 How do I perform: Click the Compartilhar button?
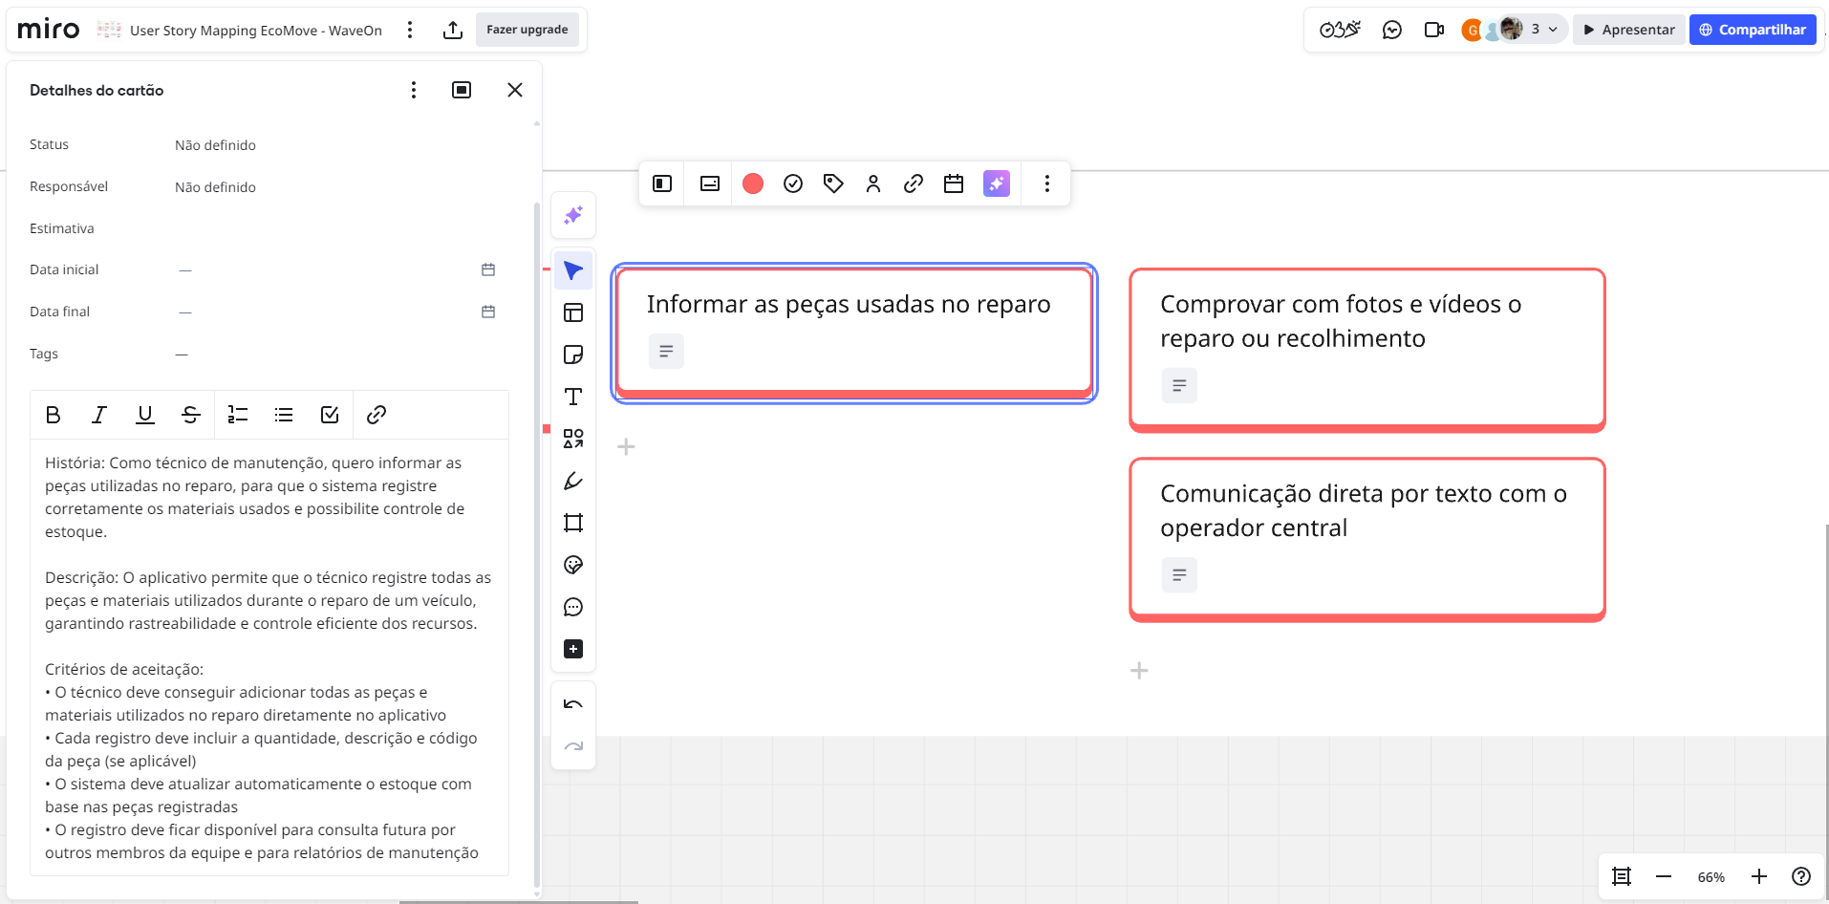coord(1753,30)
